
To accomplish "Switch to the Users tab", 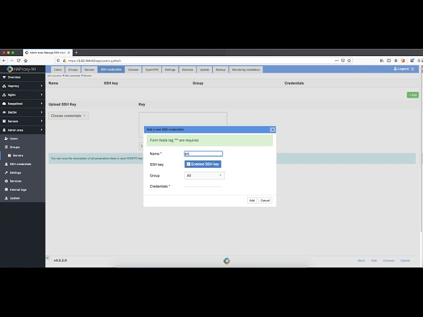I will [58, 70].
